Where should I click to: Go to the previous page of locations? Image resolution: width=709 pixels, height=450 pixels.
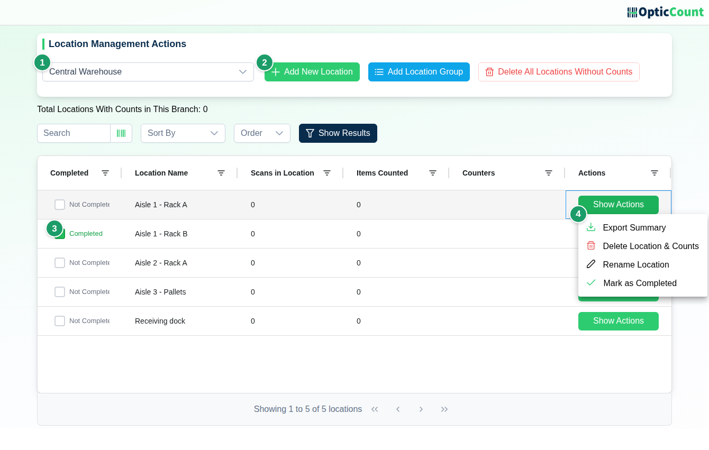pyautogui.click(x=398, y=409)
